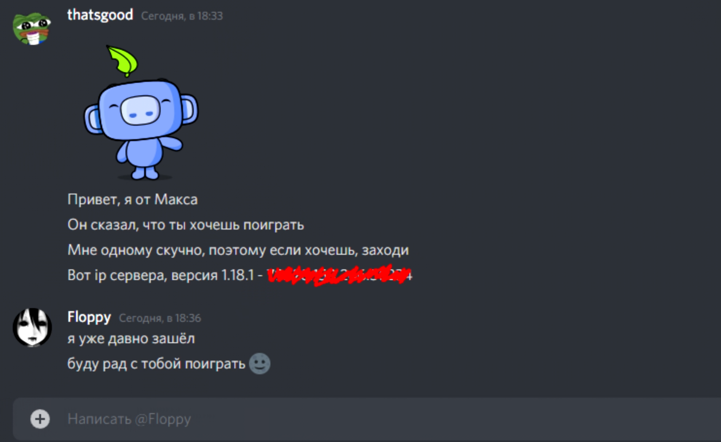
Task: Click the Floppy username
Action: 89,317
